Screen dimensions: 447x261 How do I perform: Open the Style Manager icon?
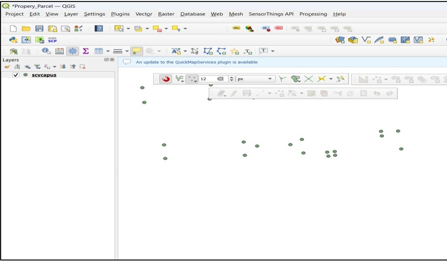pyautogui.click(x=78, y=28)
